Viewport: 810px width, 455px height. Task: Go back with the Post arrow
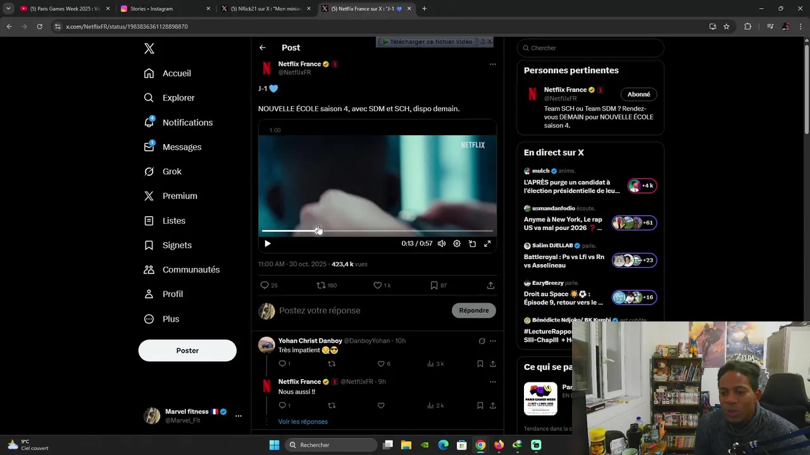pos(263,48)
